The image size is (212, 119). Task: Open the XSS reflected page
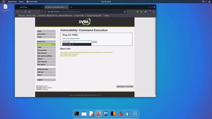point(46,62)
